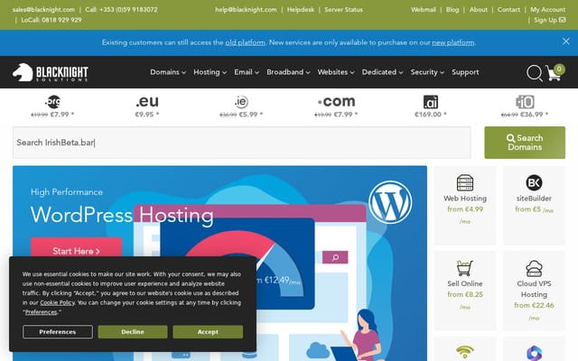Click the Call +353 phone number

coord(121,10)
